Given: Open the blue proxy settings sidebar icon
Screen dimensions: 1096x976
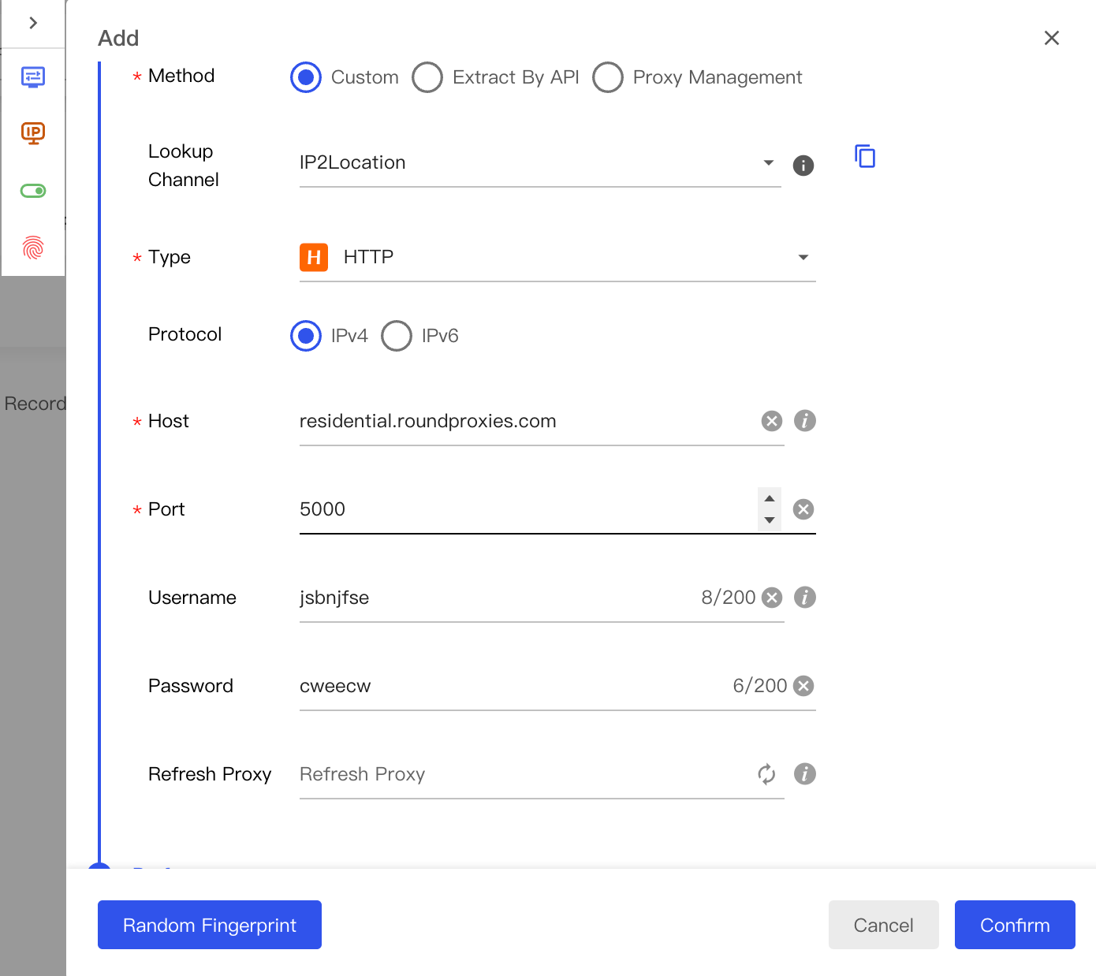Looking at the screenshot, I should [x=32, y=76].
